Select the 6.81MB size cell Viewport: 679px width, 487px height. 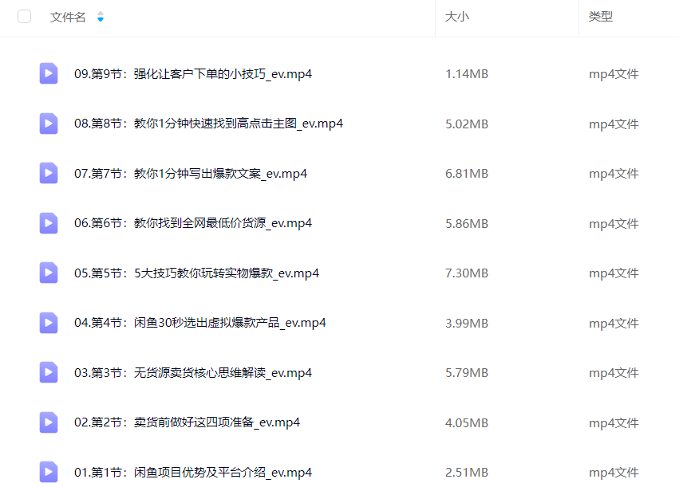pyautogui.click(x=467, y=174)
